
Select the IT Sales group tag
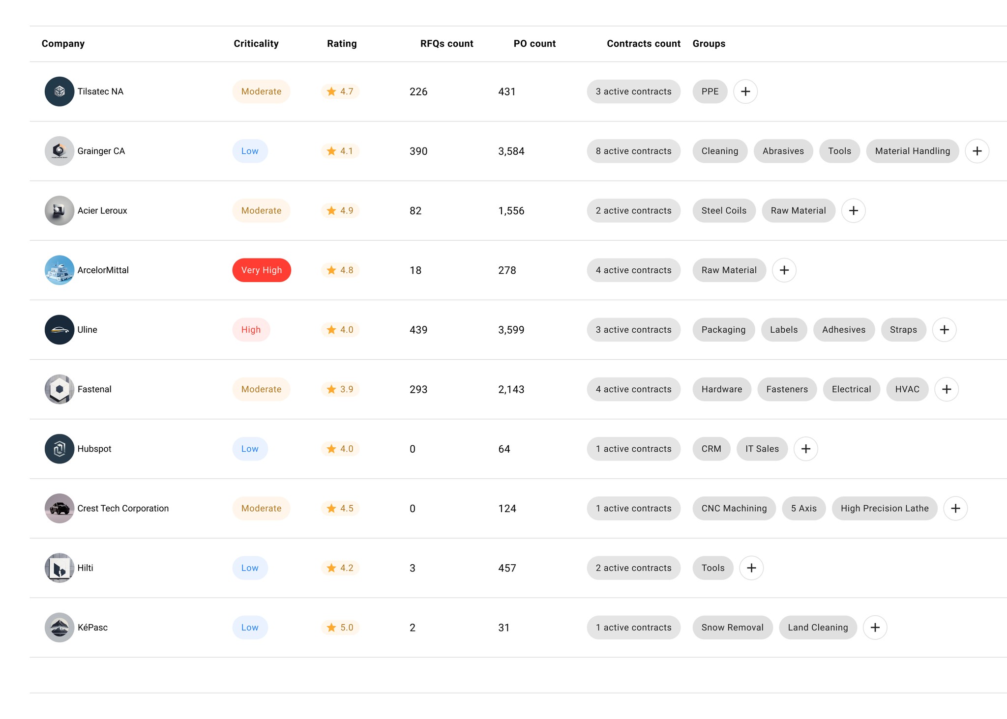[762, 449]
